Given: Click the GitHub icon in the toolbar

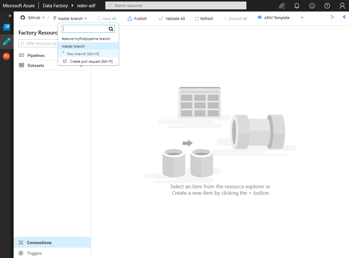Looking at the screenshot, I should 22,18.
